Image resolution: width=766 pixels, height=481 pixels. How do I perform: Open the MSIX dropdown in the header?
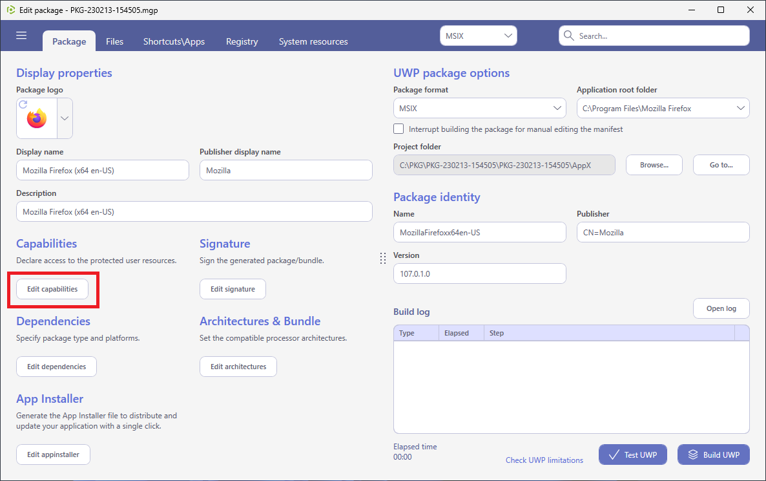(x=478, y=36)
